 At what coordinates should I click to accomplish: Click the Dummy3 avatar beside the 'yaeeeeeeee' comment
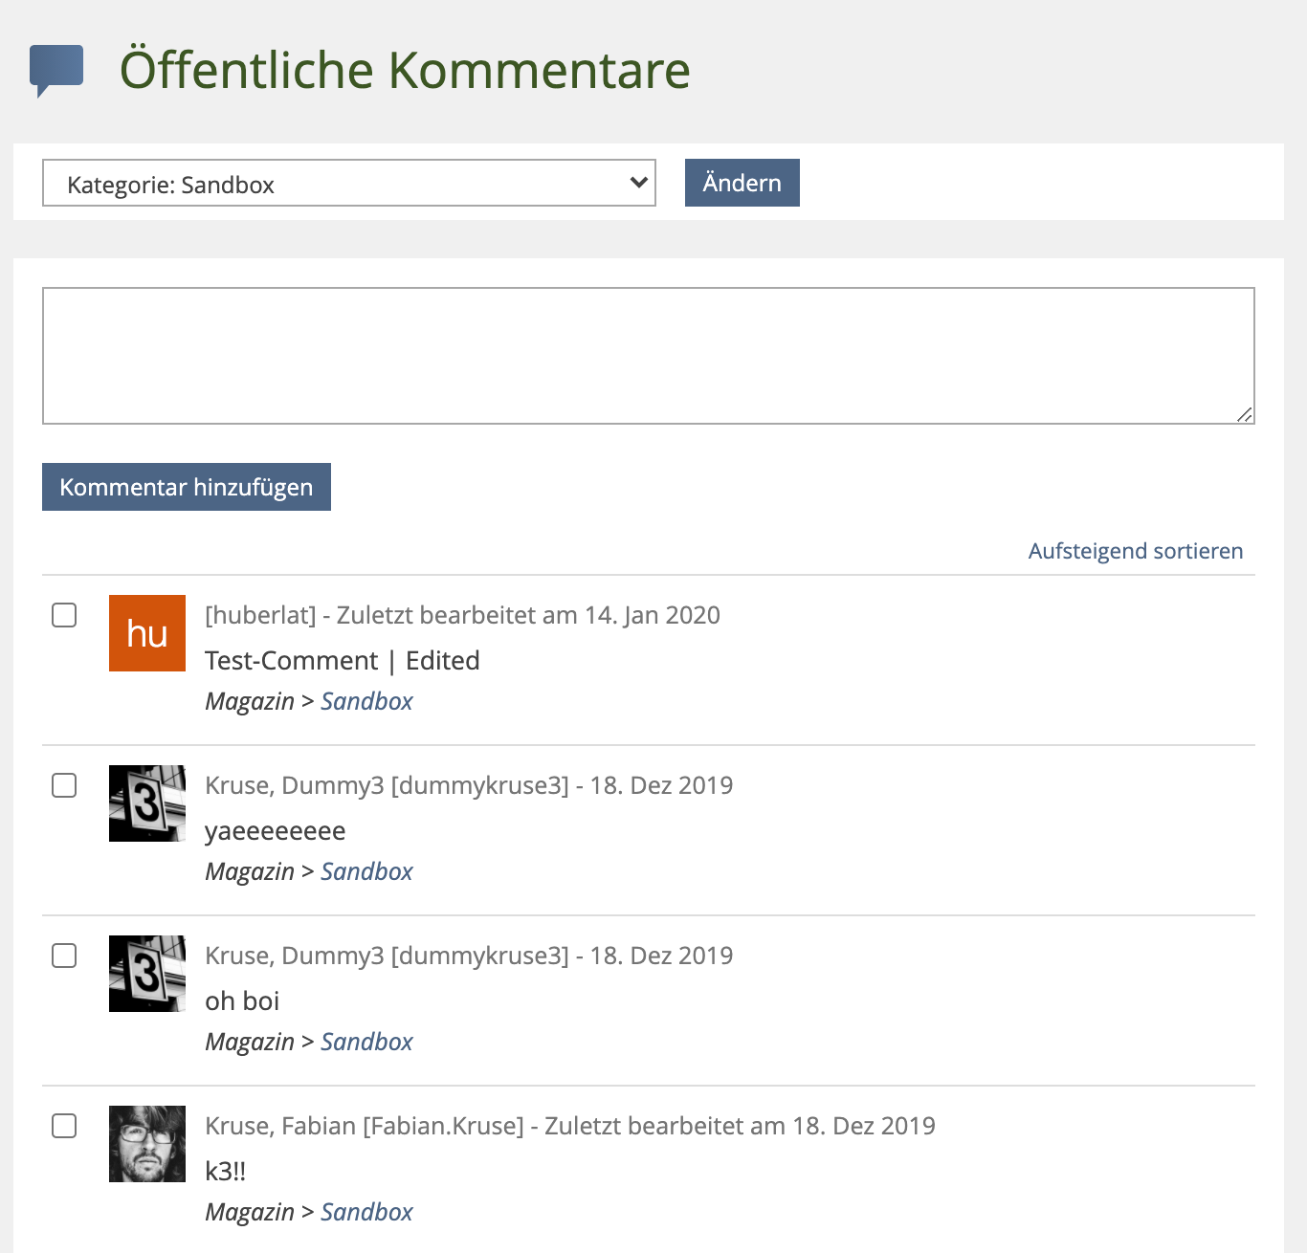(147, 803)
